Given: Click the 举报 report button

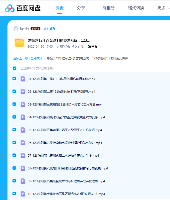Looking at the screenshot, I should pyautogui.click(x=93, y=46).
